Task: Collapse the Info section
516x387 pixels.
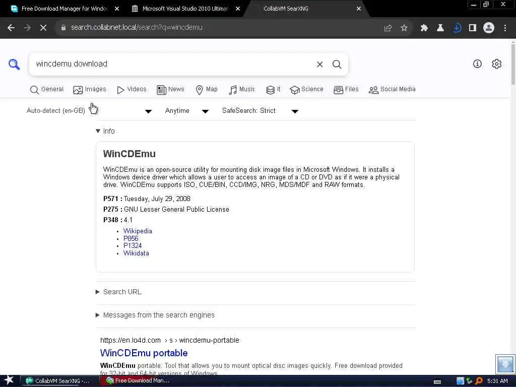Action: 105,131
